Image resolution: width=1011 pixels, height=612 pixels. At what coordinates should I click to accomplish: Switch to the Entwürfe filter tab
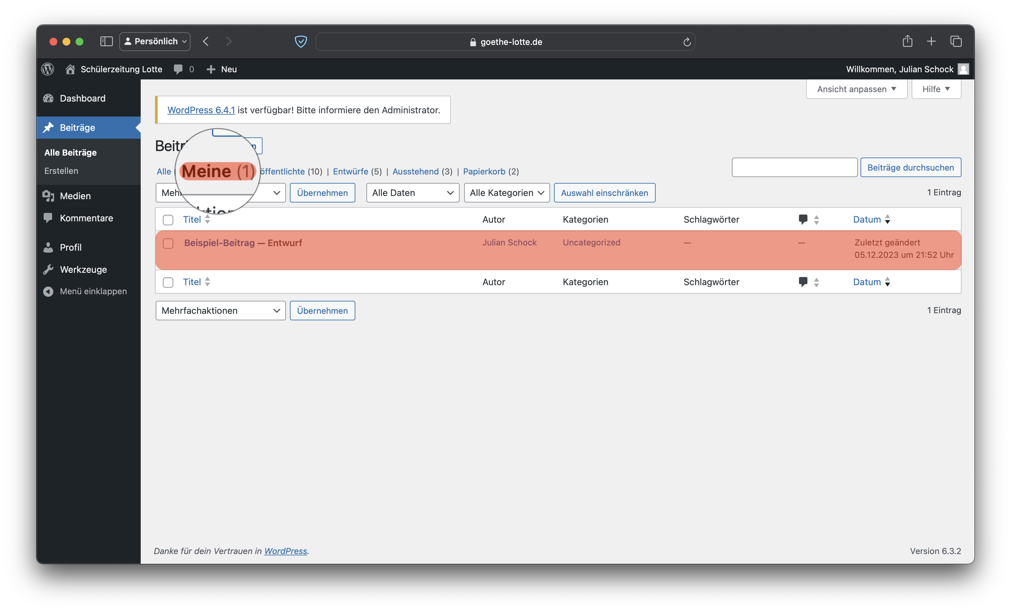pyautogui.click(x=350, y=172)
